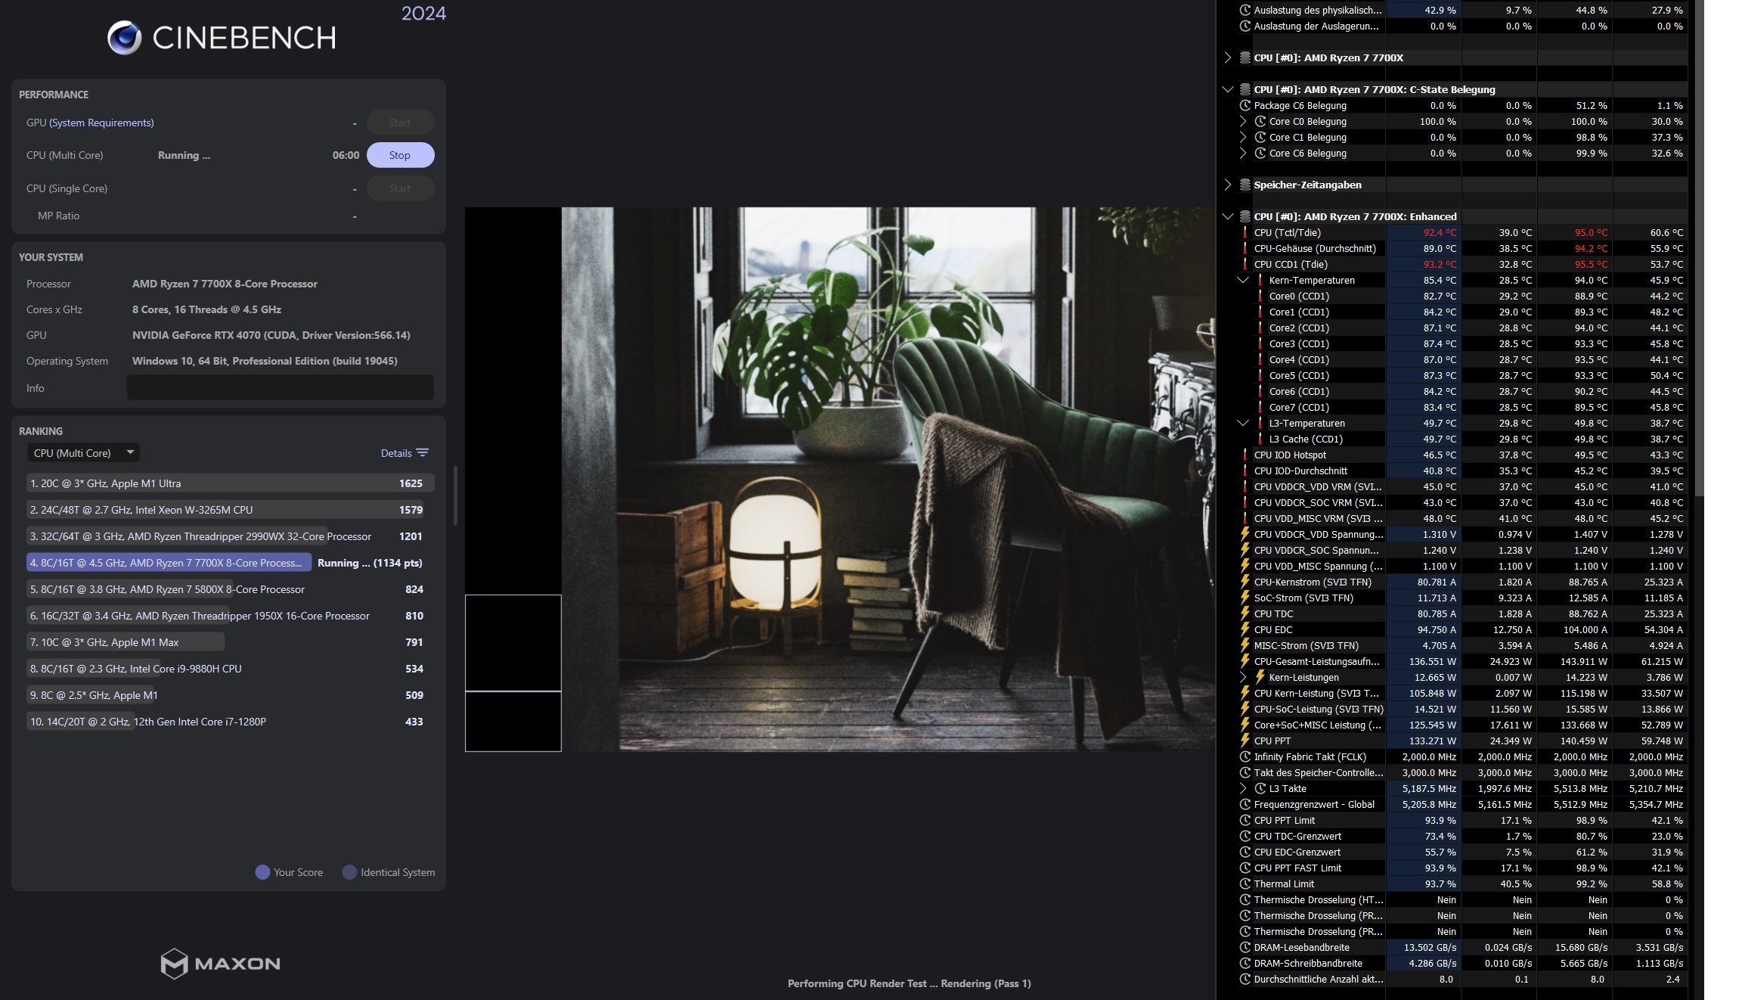Click the Cinebench sphere logo icon
The image size is (1742, 1000).
click(x=124, y=38)
